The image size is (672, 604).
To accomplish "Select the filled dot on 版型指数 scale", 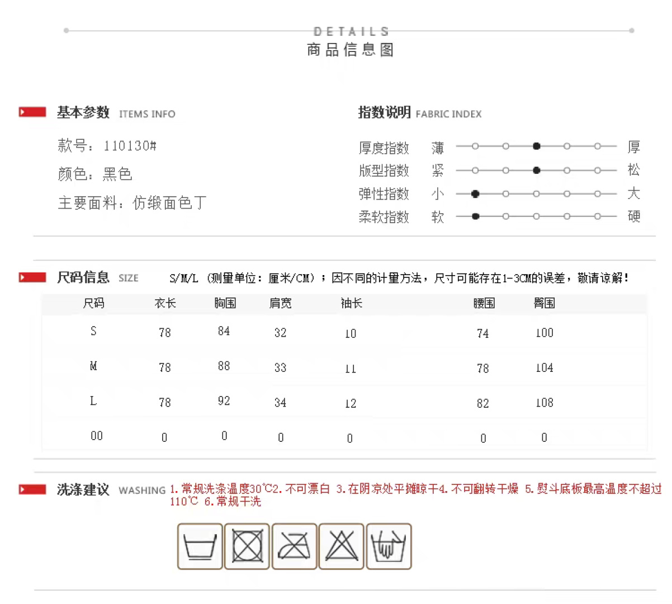I will click(536, 170).
